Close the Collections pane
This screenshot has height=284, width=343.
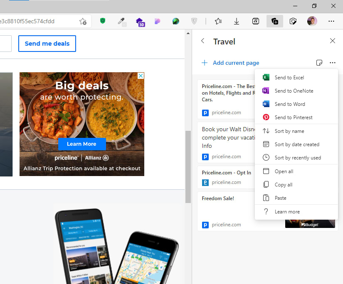[x=333, y=41]
